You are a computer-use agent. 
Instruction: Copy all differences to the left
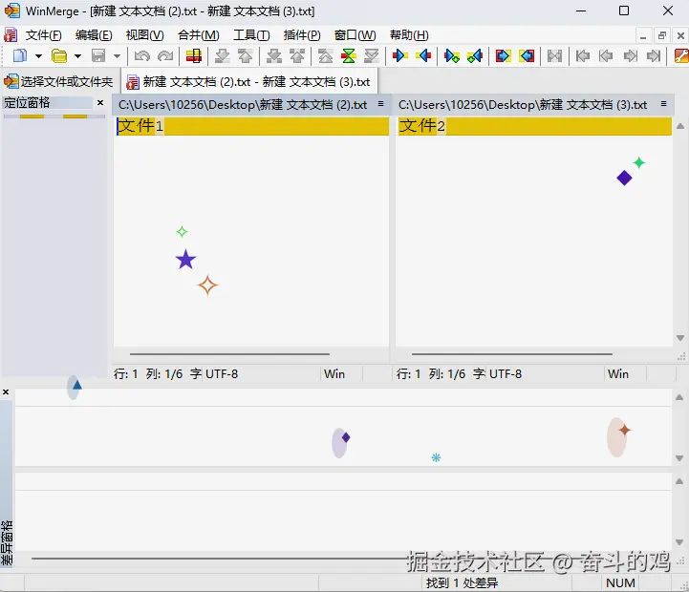click(x=527, y=55)
